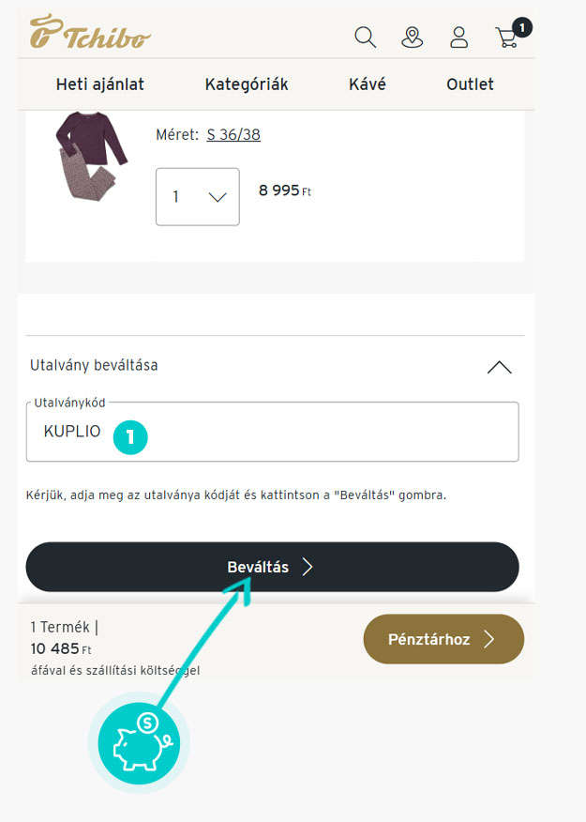Open the user account icon

tap(459, 38)
